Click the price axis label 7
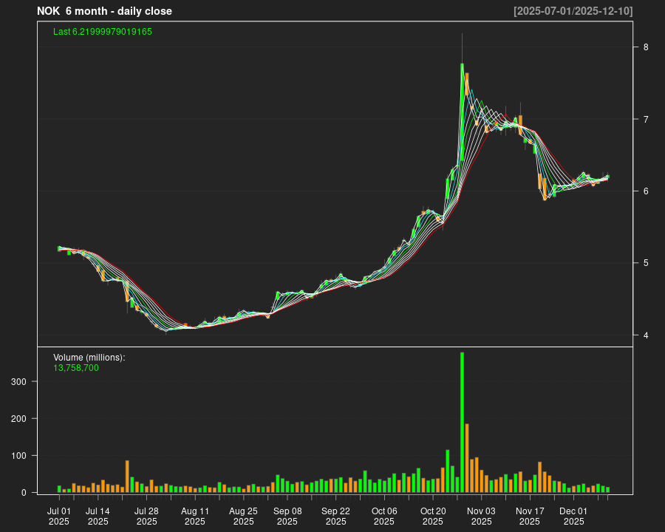Image resolution: width=665 pixels, height=532 pixels. click(x=646, y=119)
